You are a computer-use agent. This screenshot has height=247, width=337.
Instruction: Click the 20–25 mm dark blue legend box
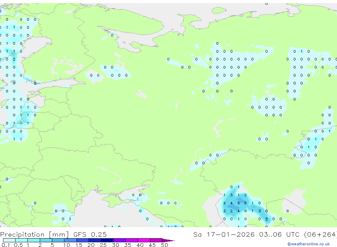pyautogui.click(x=95, y=240)
